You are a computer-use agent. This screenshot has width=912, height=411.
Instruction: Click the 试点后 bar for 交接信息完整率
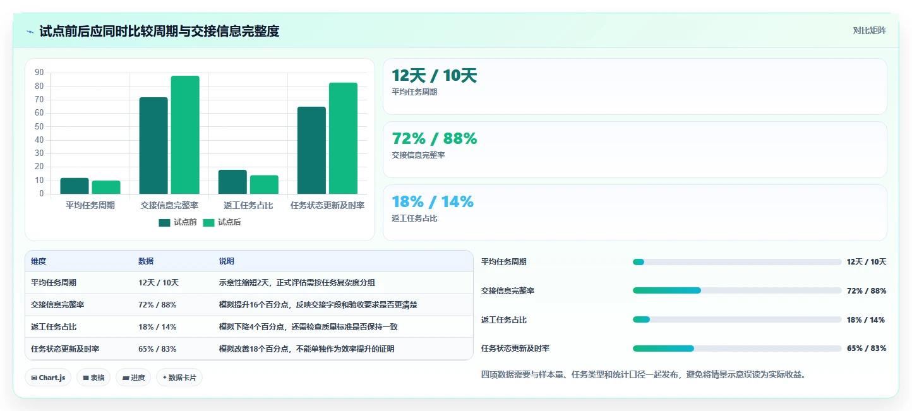click(x=185, y=135)
